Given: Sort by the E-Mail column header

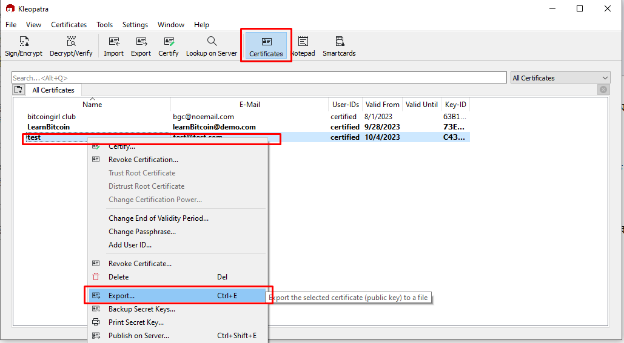Looking at the screenshot, I should point(249,105).
